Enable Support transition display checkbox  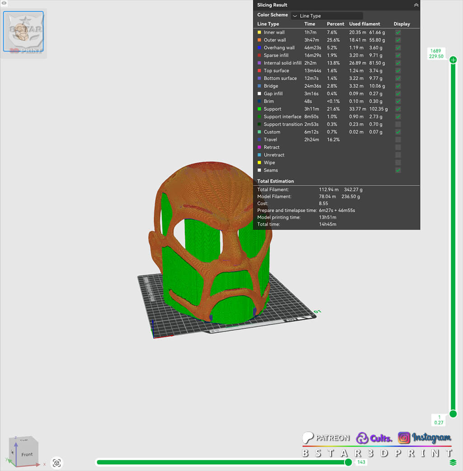tap(398, 124)
